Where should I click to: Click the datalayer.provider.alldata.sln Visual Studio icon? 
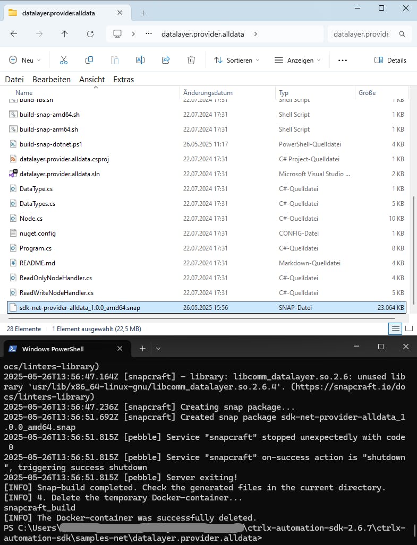13,174
